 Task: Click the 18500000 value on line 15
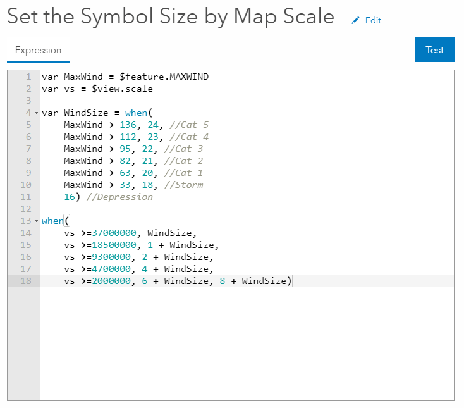114,245
